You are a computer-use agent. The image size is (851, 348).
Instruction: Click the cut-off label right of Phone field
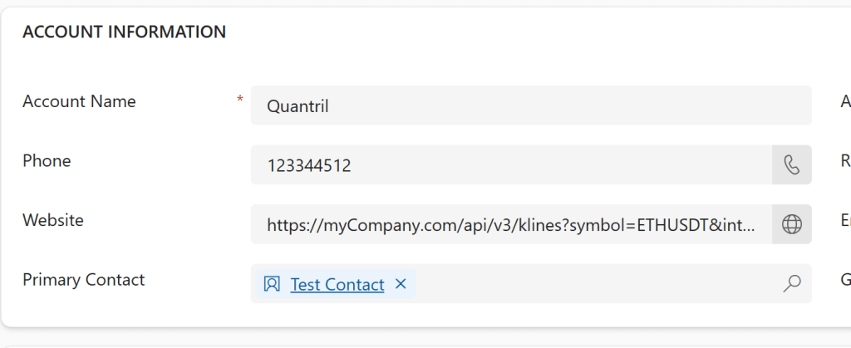[845, 161]
